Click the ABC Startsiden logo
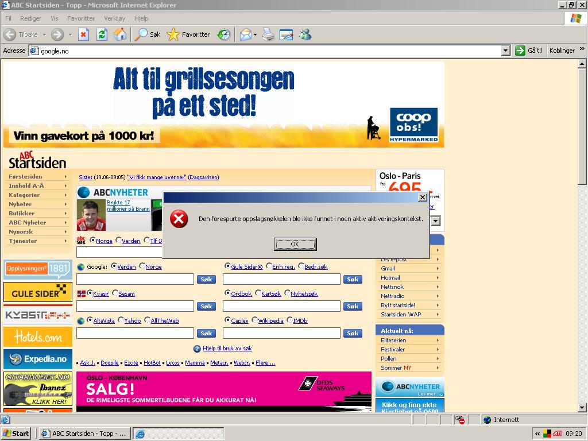 click(37, 160)
